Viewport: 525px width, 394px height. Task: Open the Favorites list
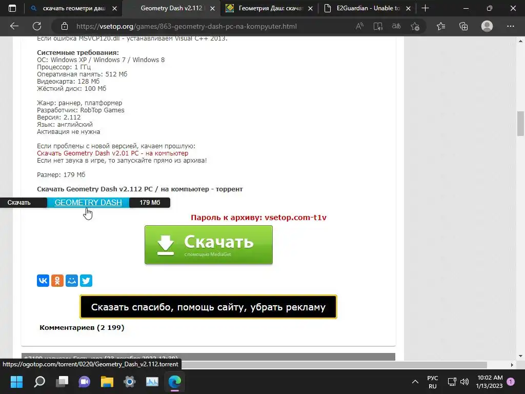(441, 26)
